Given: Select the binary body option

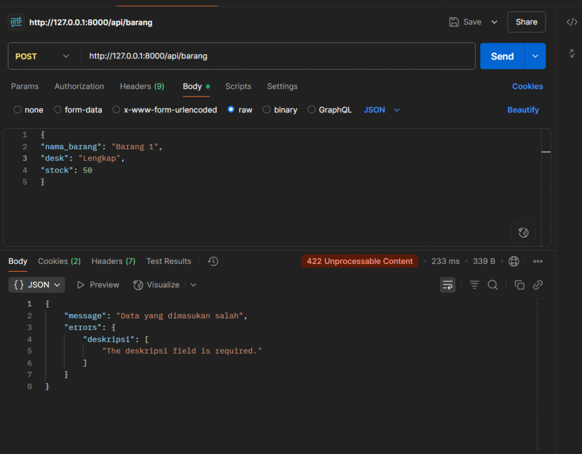Looking at the screenshot, I should (x=267, y=110).
